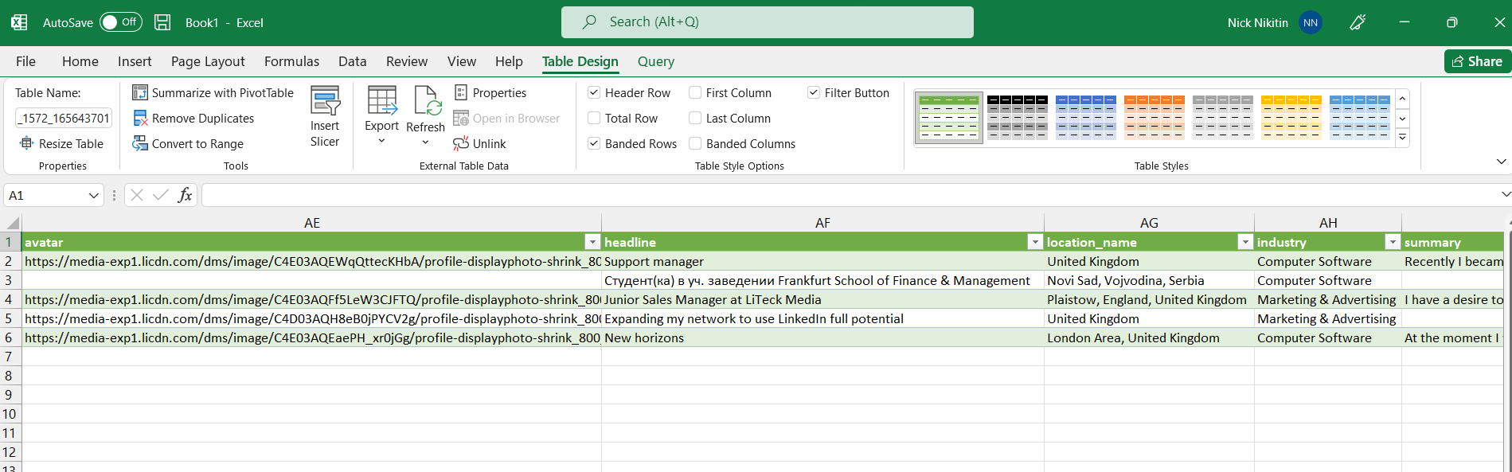Open the industry column filter dropdown
The width and height of the screenshot is (1512, 472).
point(1393,242)
